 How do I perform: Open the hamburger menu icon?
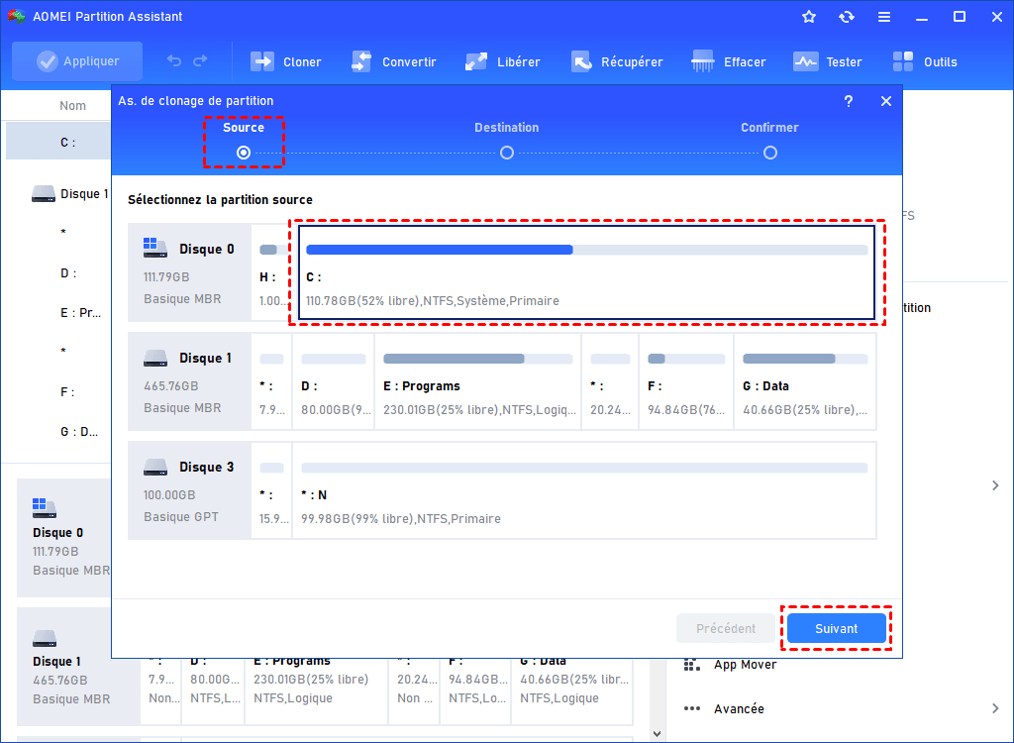coord(884,17)
